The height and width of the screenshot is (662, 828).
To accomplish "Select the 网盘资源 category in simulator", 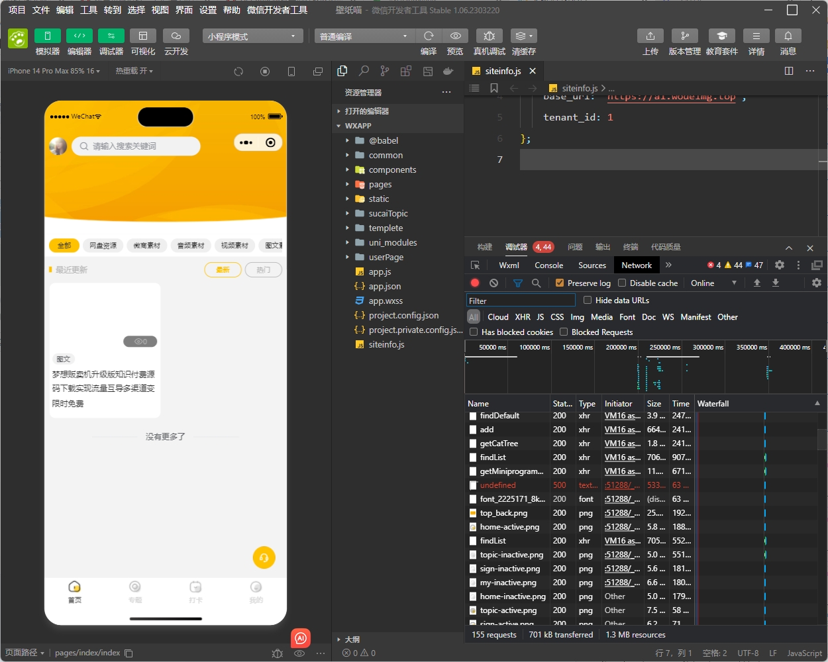I will (x=103, y=245).
